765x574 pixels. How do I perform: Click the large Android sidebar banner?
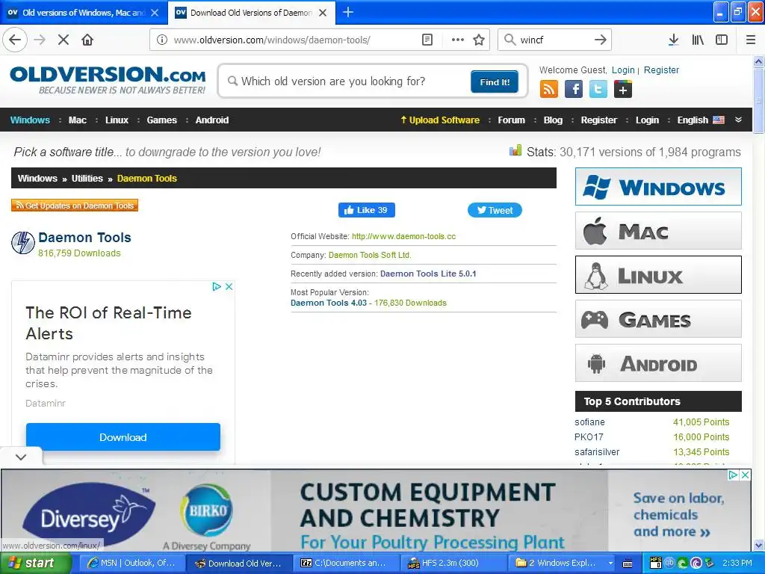tap(658, 362)
